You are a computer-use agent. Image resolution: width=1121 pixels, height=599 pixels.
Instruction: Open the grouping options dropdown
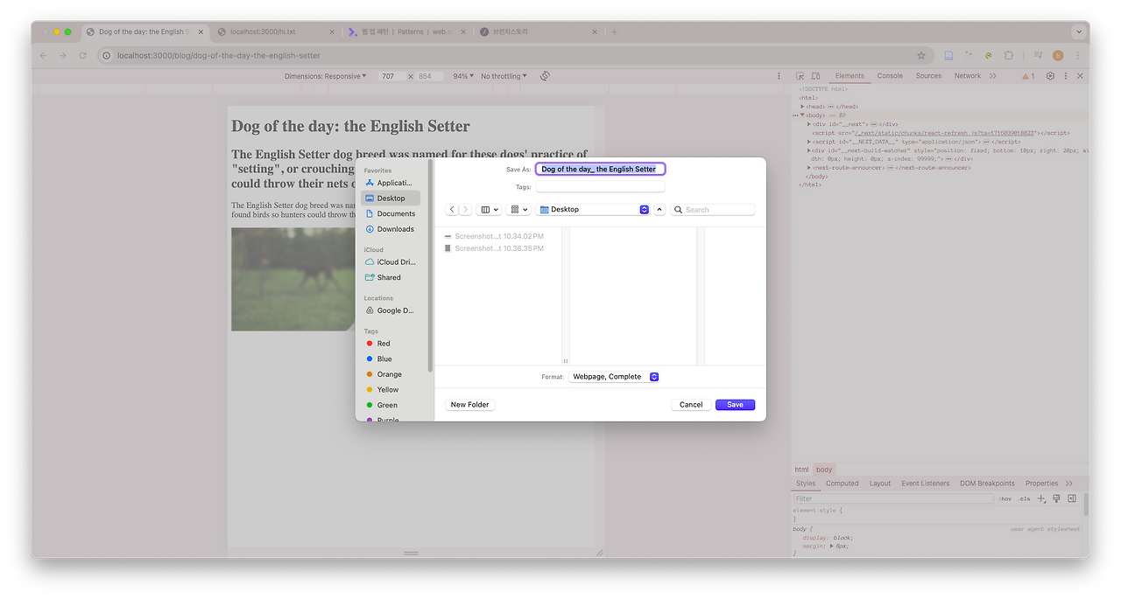[x=519, y=210]
